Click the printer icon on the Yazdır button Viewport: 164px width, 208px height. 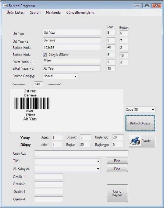click(135, 141)
